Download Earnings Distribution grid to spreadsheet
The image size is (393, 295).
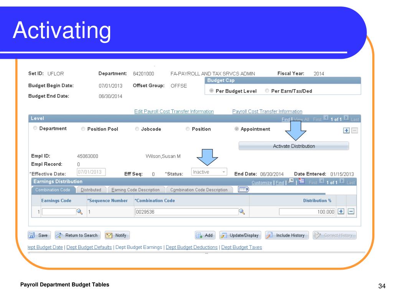tap(302, 181)
